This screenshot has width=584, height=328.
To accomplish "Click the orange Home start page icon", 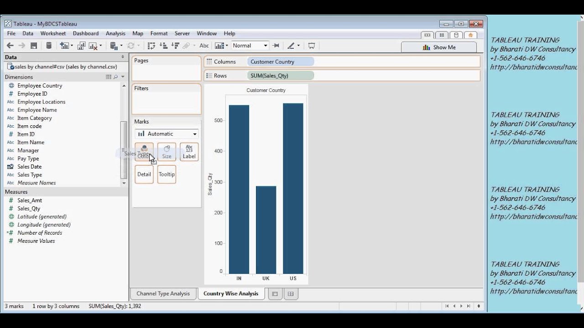I will click(x=470, y=35).
